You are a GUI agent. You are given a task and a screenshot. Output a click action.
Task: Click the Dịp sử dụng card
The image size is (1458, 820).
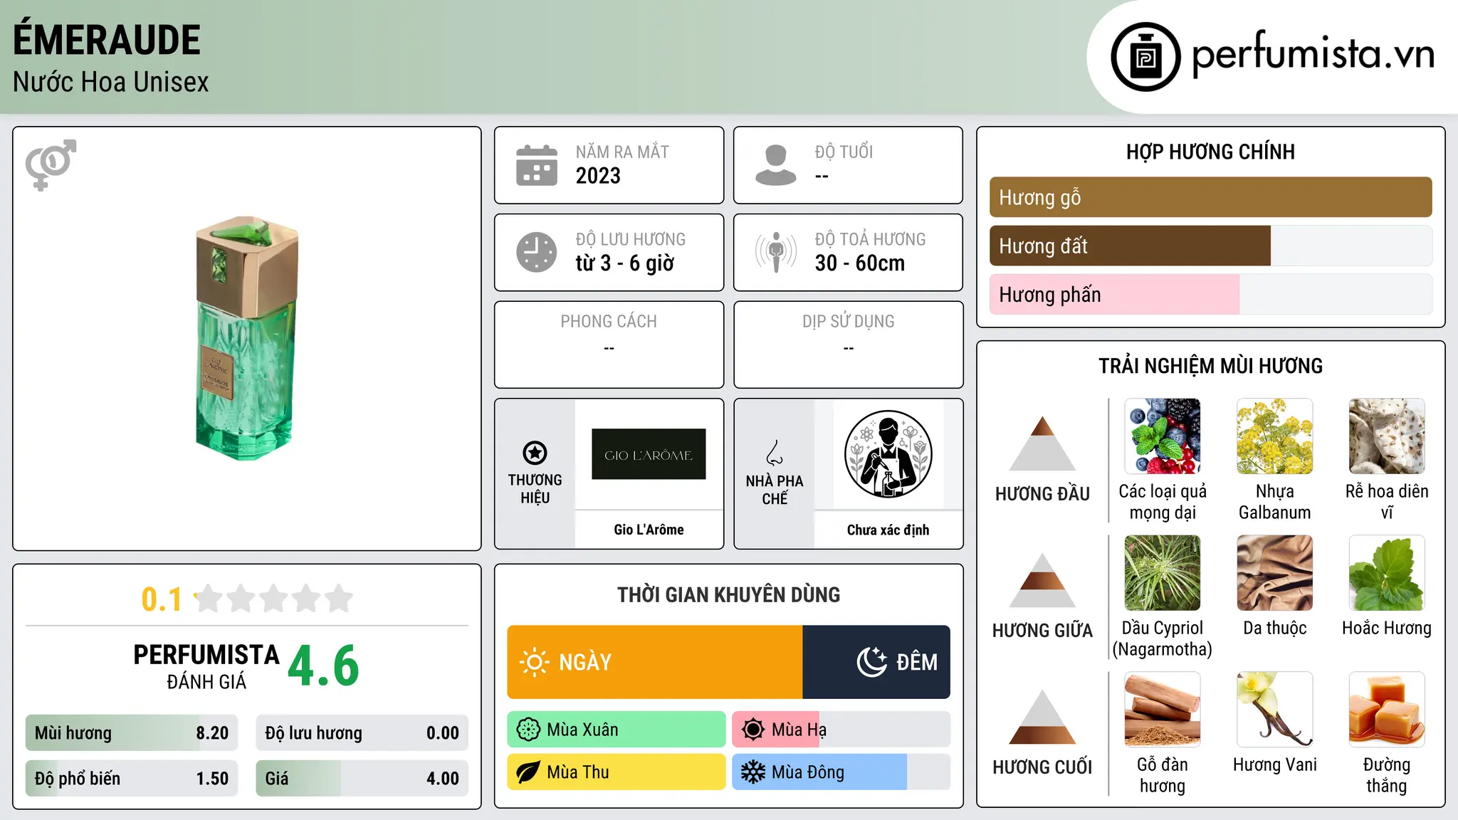coord(848,345)
